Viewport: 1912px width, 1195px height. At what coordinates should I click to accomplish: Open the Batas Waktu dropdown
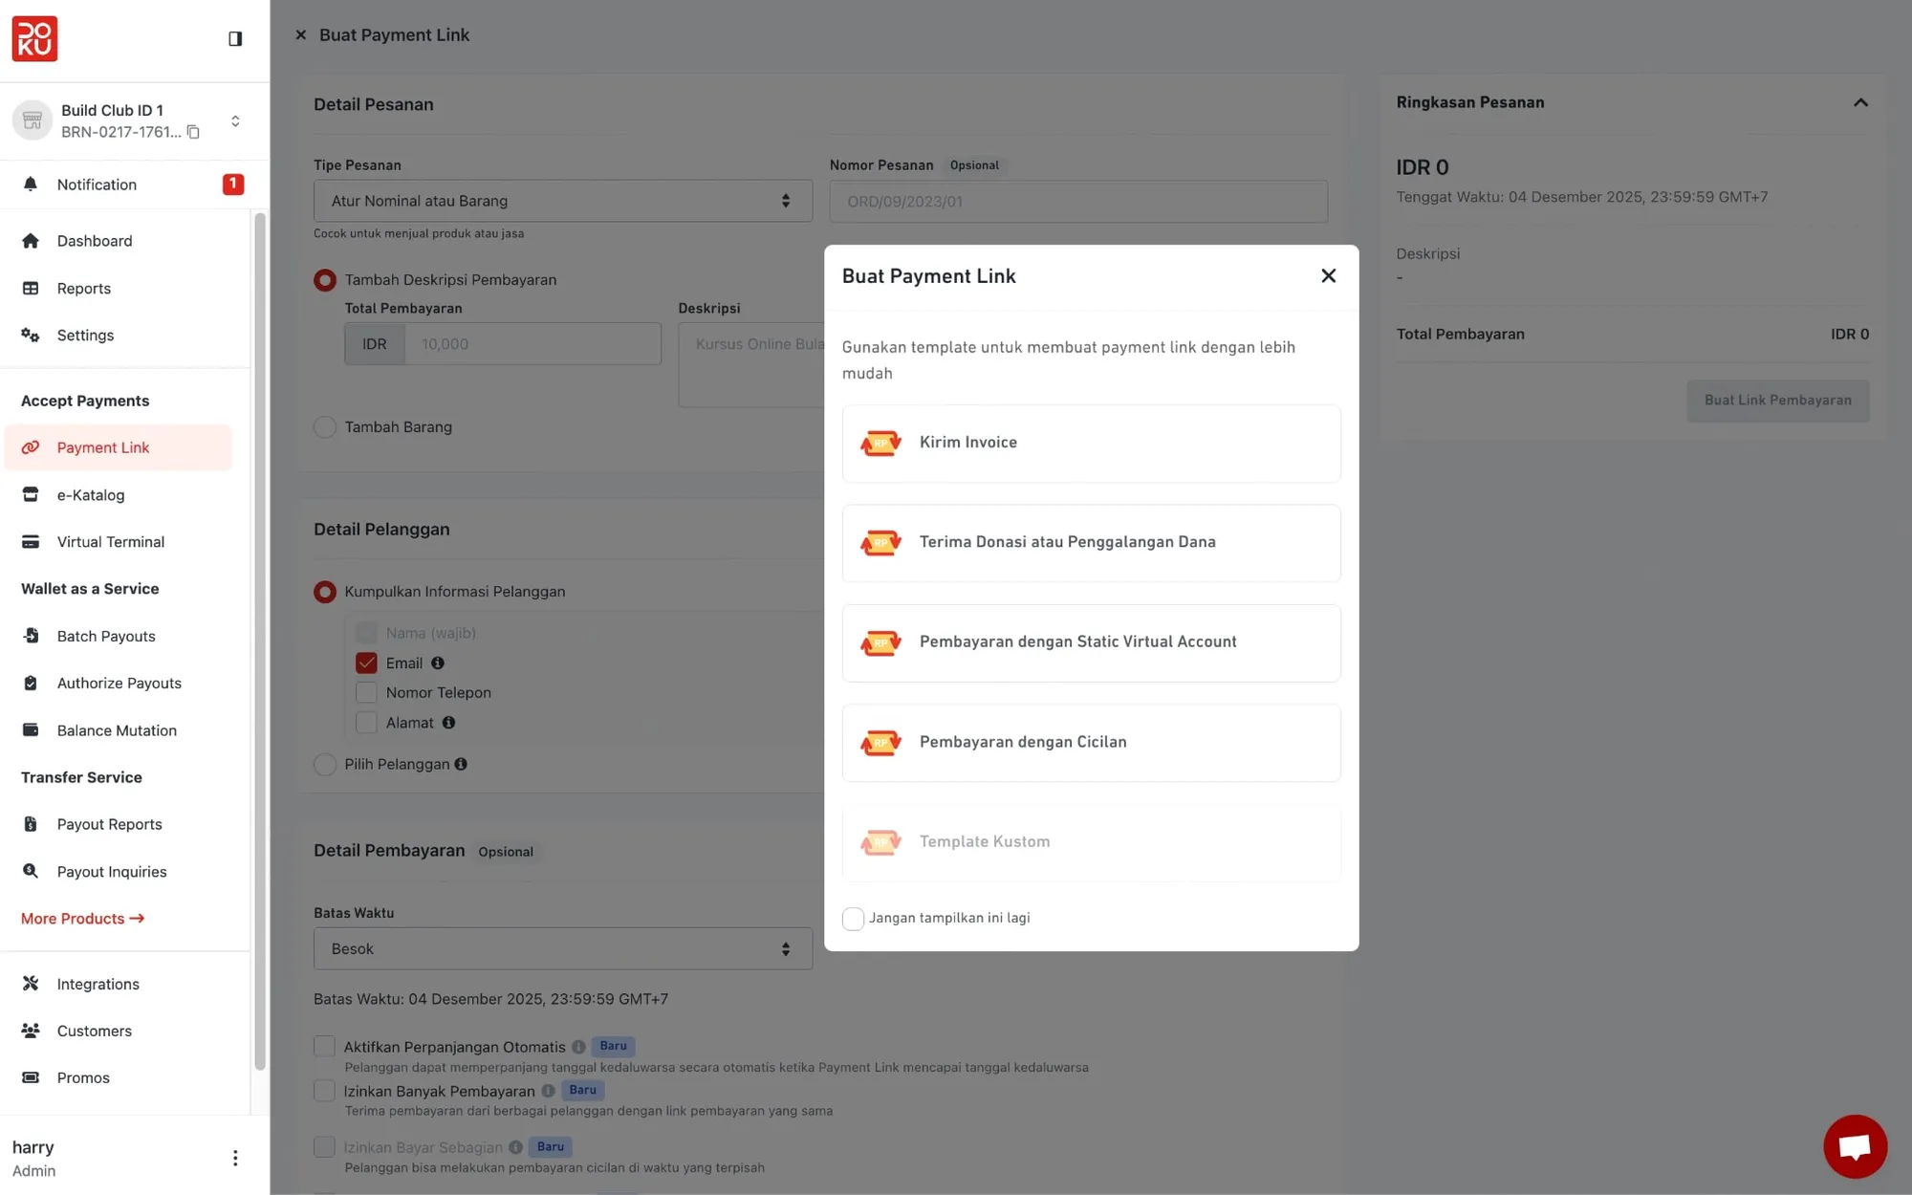pyautogui.click(x=562, y=949)
